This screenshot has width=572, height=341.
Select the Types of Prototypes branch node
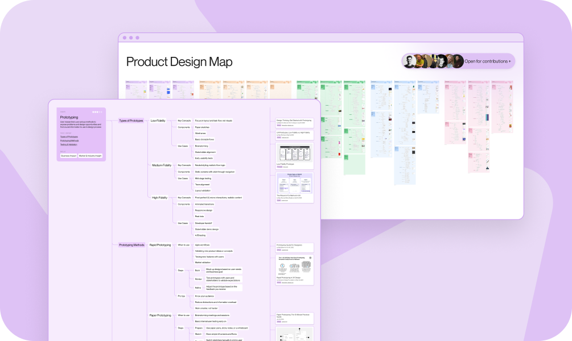pyautogui.click(x=131, y=120)
